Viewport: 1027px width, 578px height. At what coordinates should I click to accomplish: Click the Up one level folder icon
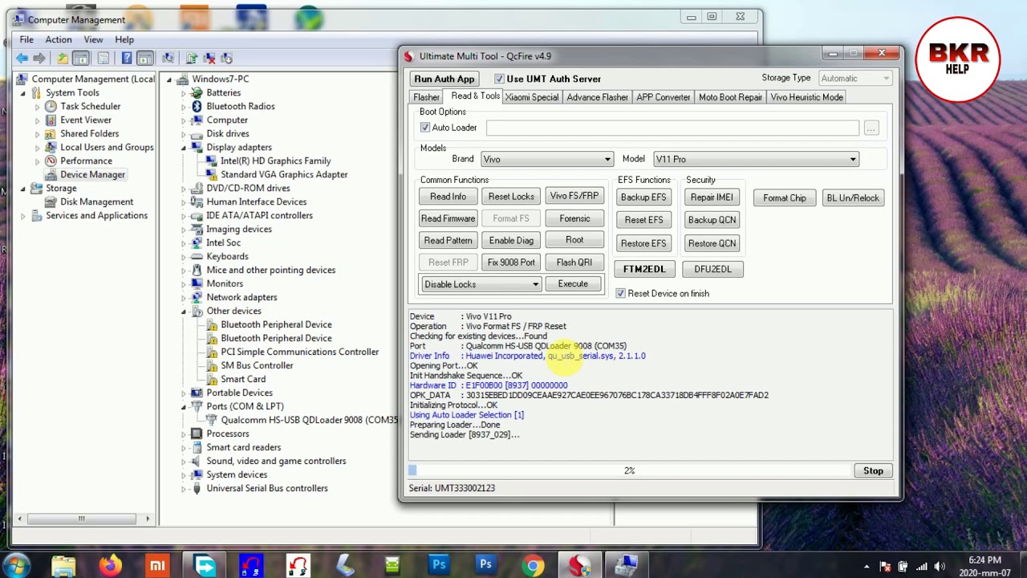point(62,58)
